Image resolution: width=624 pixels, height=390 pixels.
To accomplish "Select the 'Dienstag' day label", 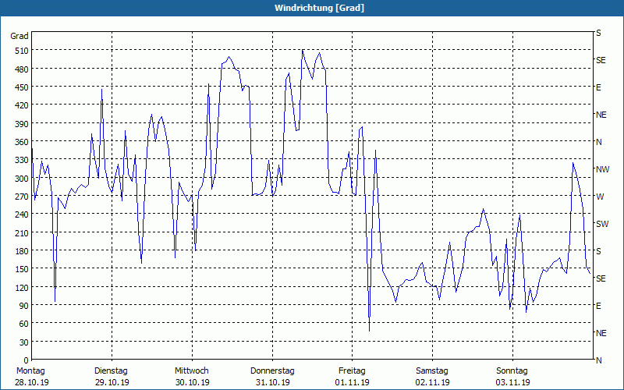I will (x=111, y=371).
